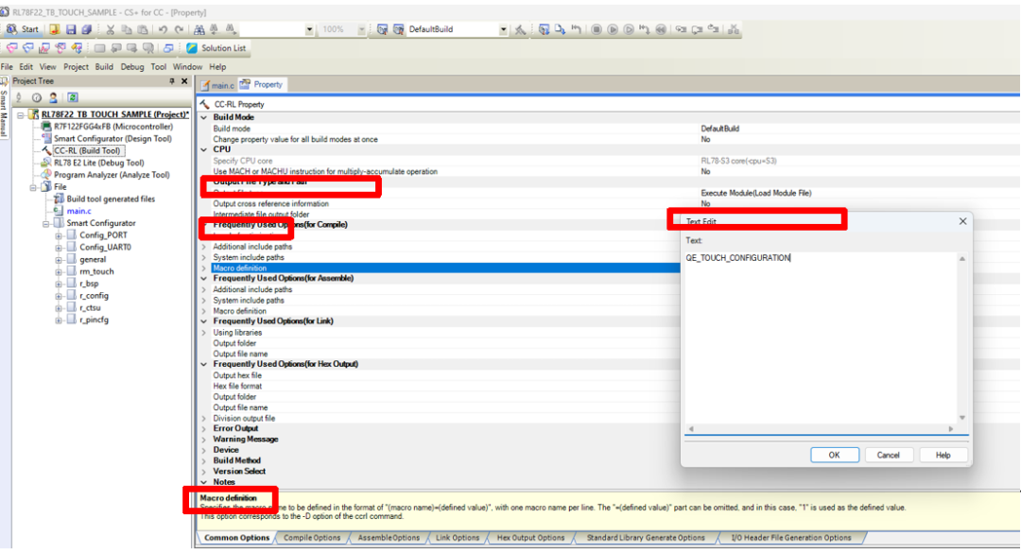The height and width of the screenshot is (553, 1021).
Task: Click the build hammer icon in toolbar
Action: 520,29
